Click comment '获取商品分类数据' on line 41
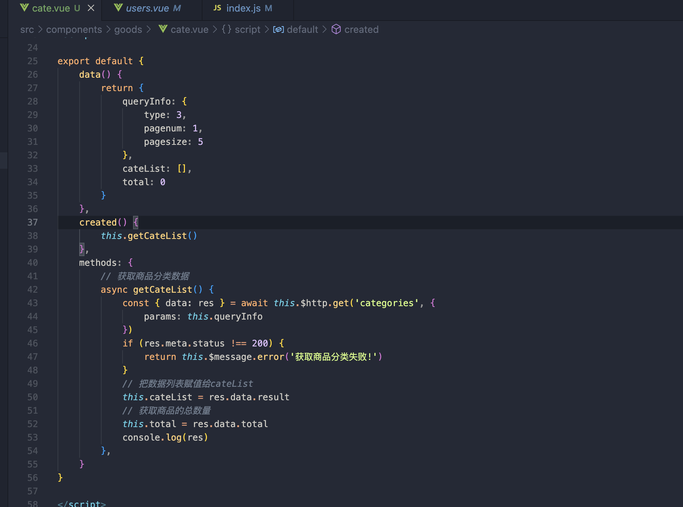The width and height of the screenshot is (683, 507). coord(153,276)
